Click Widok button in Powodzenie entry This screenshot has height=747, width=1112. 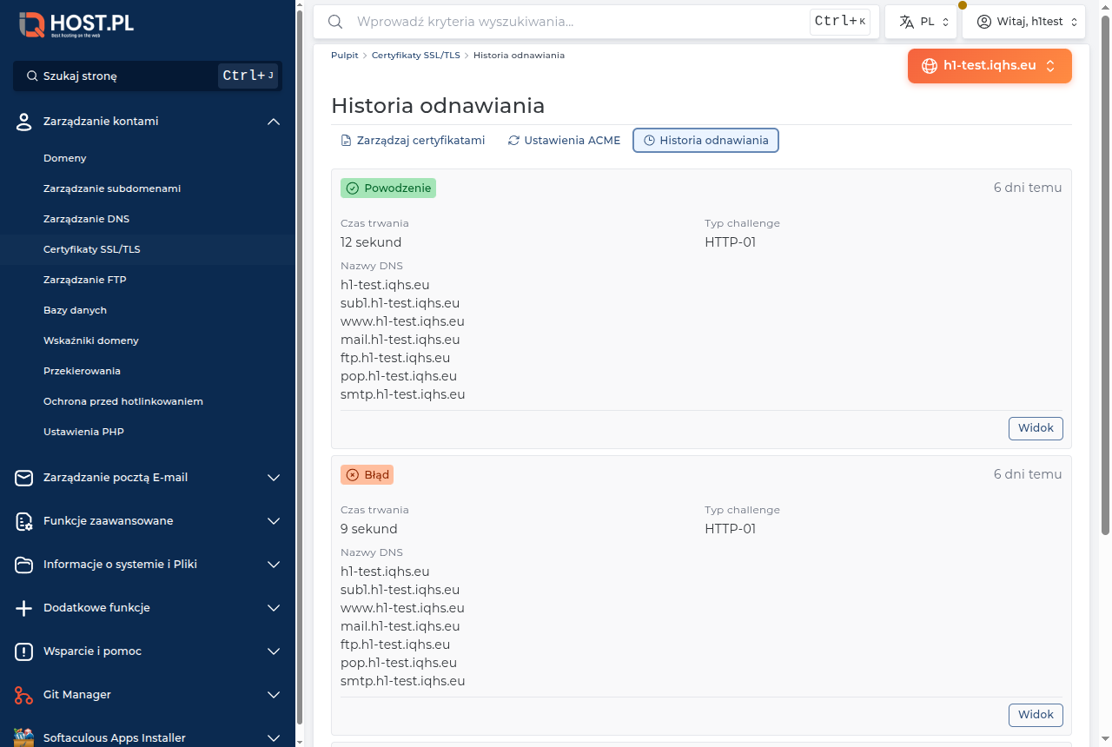tap(1036, 428)
